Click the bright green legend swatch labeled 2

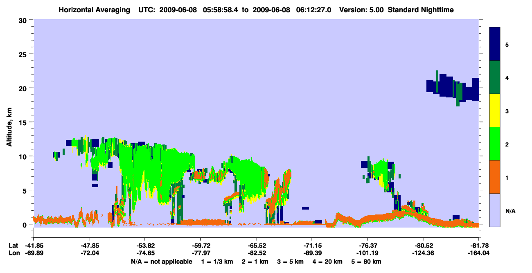(x=495, y=144)
